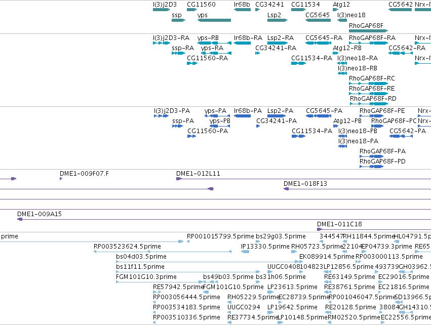Click the DME1-018F13 clone label
The width and height of the screenshot is (431, 325).
pyautogui.click(x=305, y=184)
